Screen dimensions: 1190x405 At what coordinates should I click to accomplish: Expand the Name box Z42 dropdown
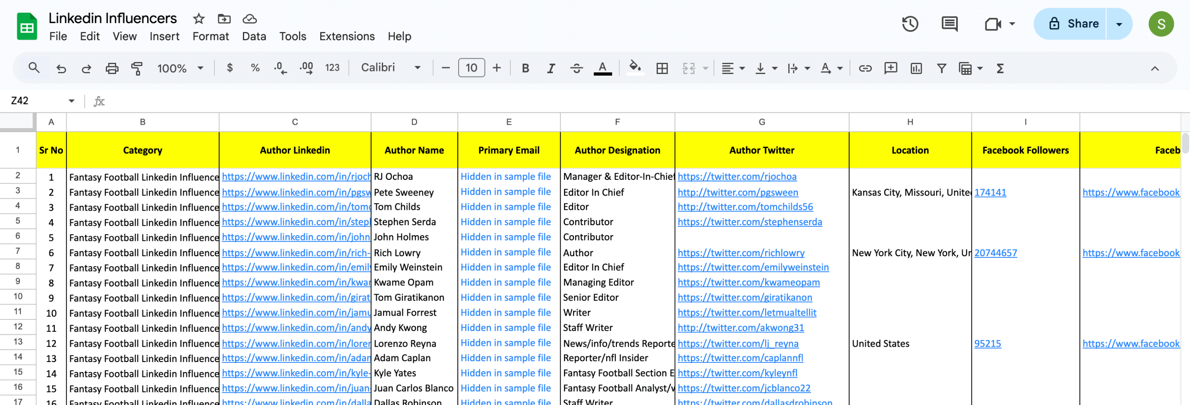click(71, 101)
